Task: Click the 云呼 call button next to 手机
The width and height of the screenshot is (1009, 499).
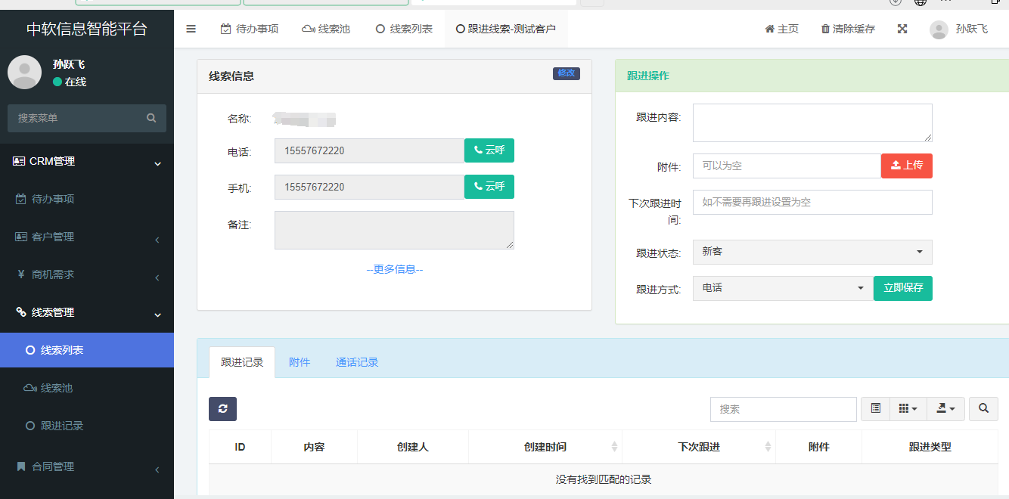Action: (x=489, y=187)
